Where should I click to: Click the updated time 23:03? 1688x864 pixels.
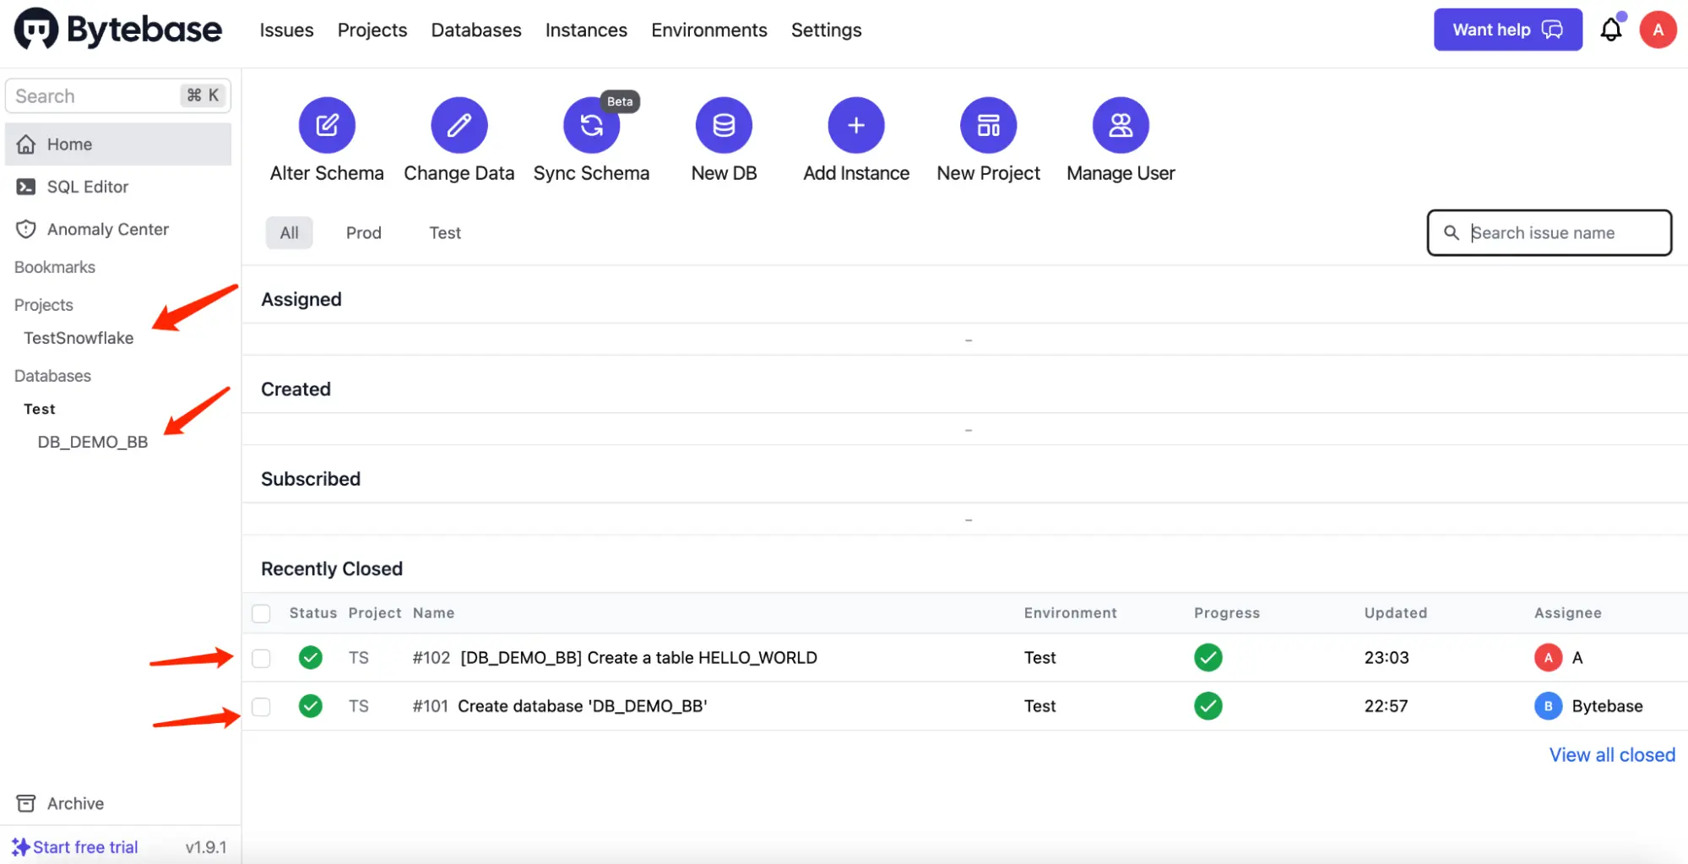coord(1387,657)
